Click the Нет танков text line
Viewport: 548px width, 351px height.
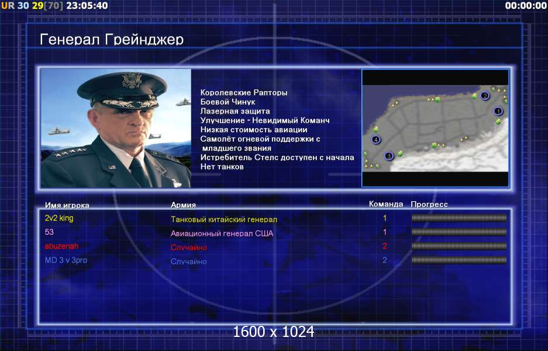(x=222, y=167)
